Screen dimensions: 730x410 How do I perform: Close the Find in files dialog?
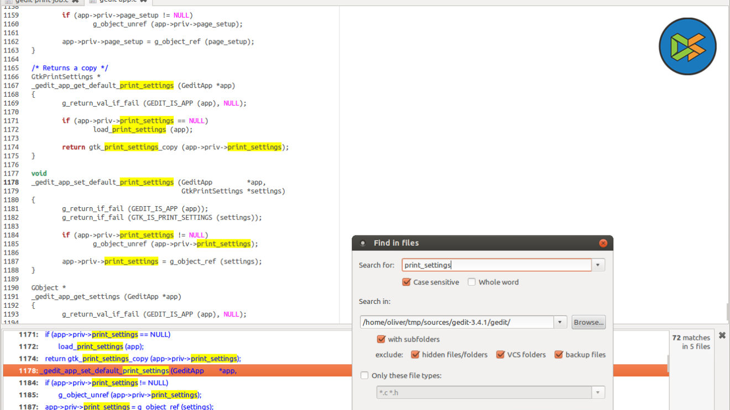tap(603, 243)
